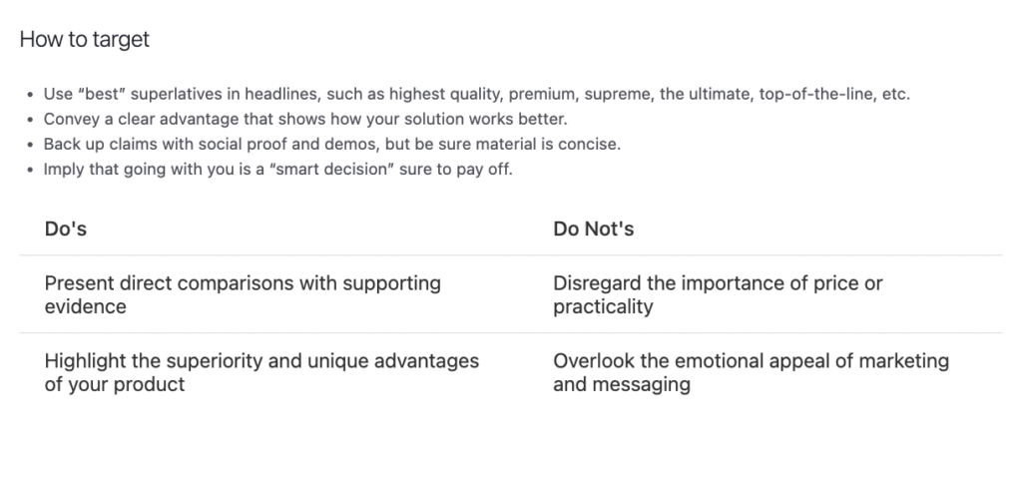Click the word "evidence" in the Do's column
This screenshot has width=1022, height=478.
86,306
